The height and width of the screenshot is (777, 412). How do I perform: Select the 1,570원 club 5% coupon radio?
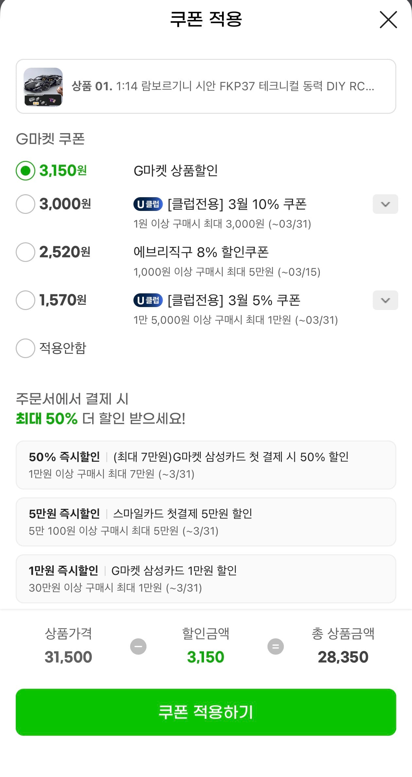tap(26, 300)
